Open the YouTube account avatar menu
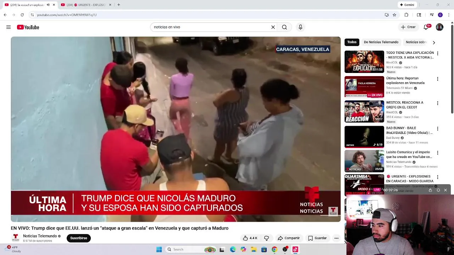 point(439,27)
